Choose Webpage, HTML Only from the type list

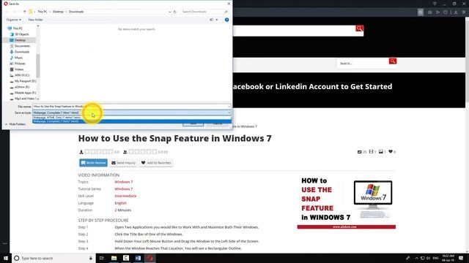(132, 118)
